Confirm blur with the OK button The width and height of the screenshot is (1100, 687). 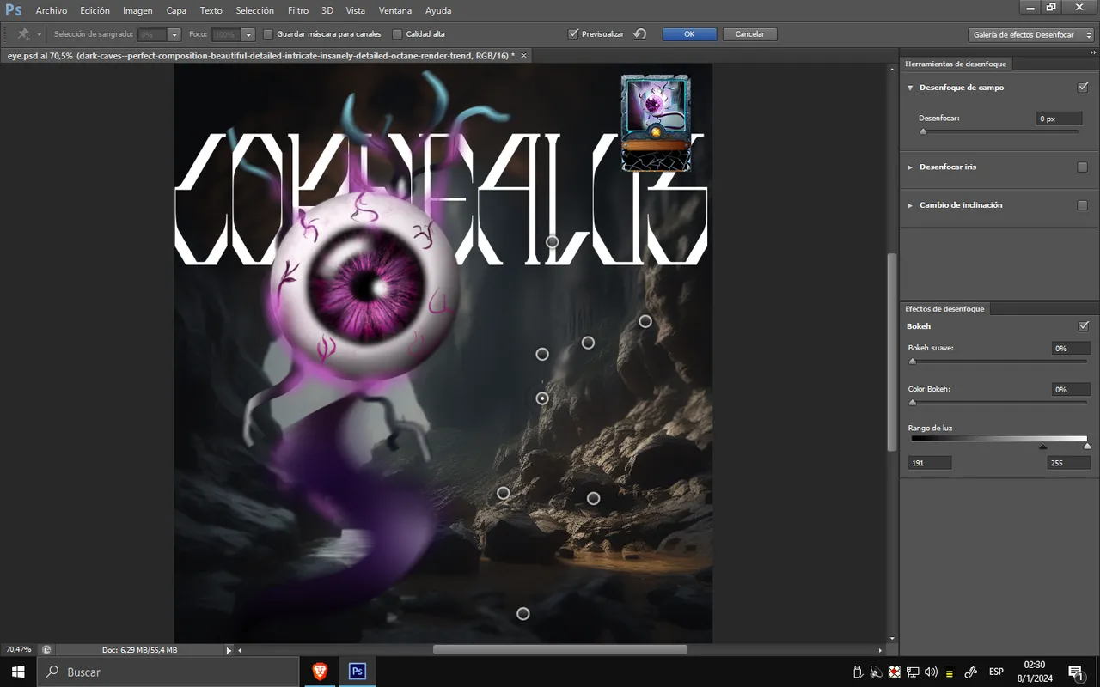click(x=689, y=34)
